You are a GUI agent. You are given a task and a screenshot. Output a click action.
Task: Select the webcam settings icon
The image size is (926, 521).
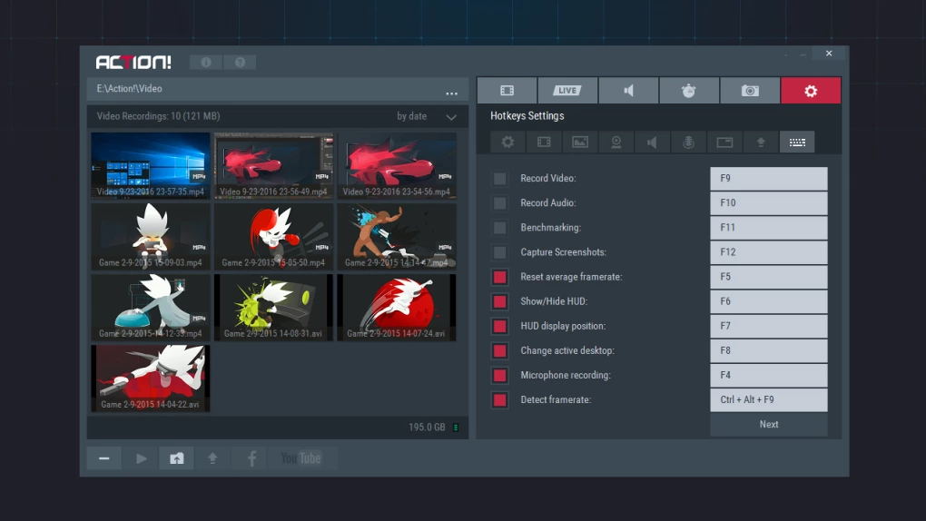(x=616, y=143)
